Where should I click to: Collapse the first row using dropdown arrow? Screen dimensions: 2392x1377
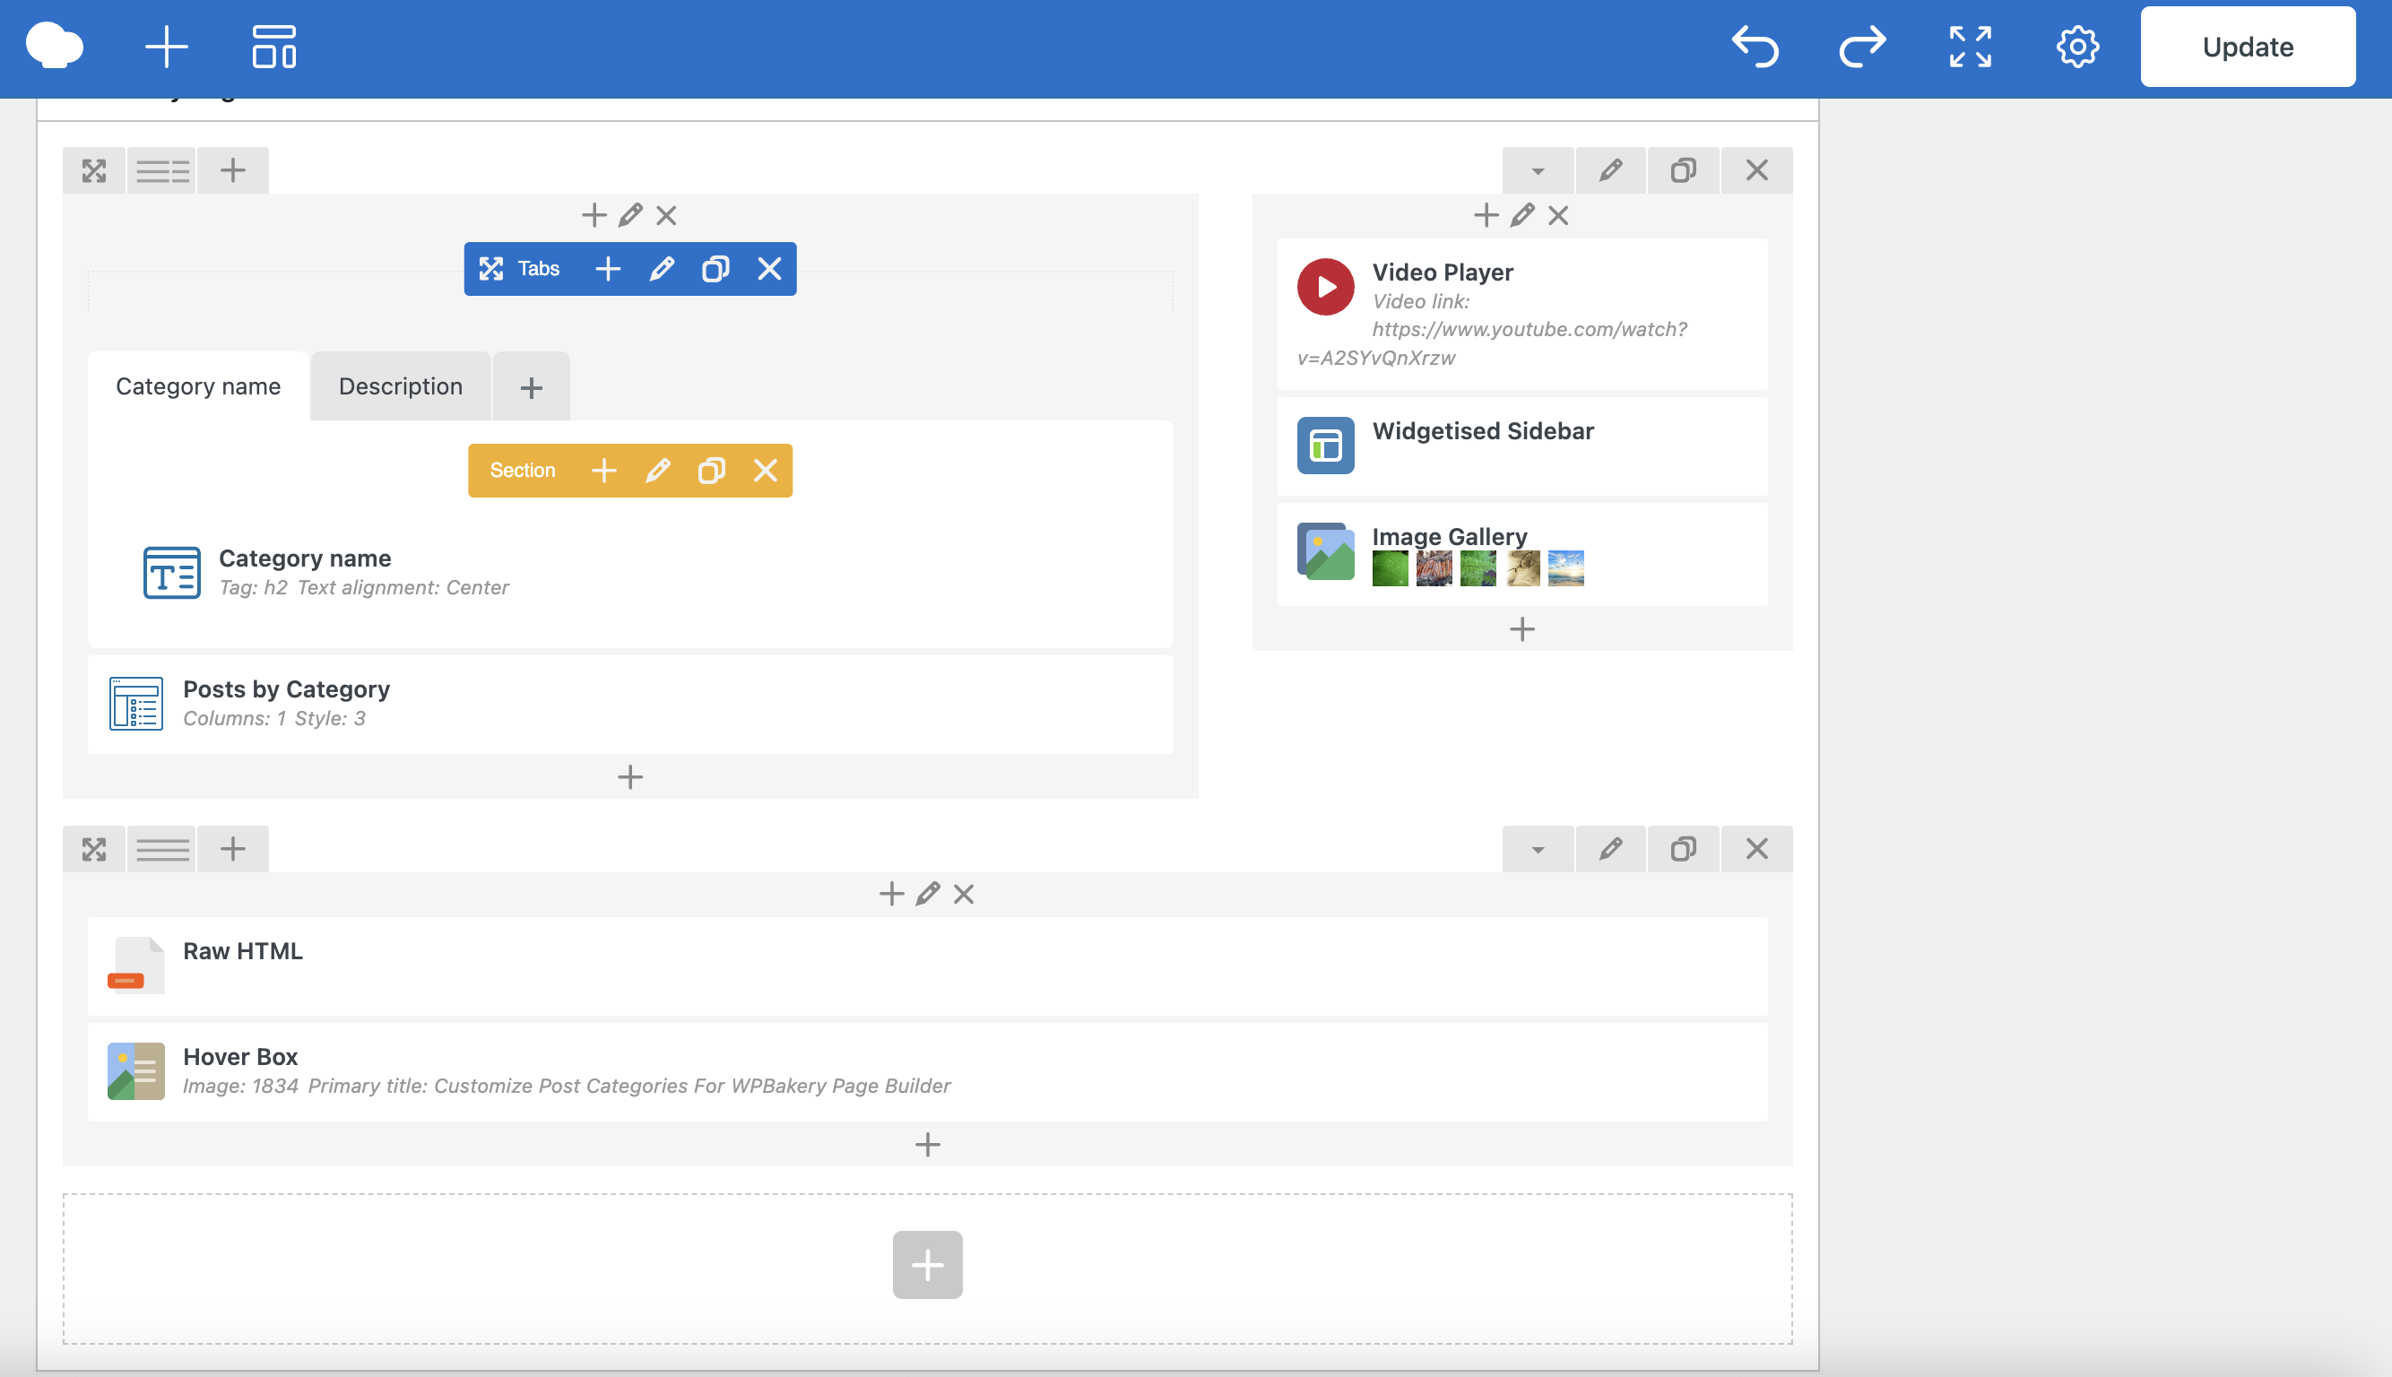1538,171
